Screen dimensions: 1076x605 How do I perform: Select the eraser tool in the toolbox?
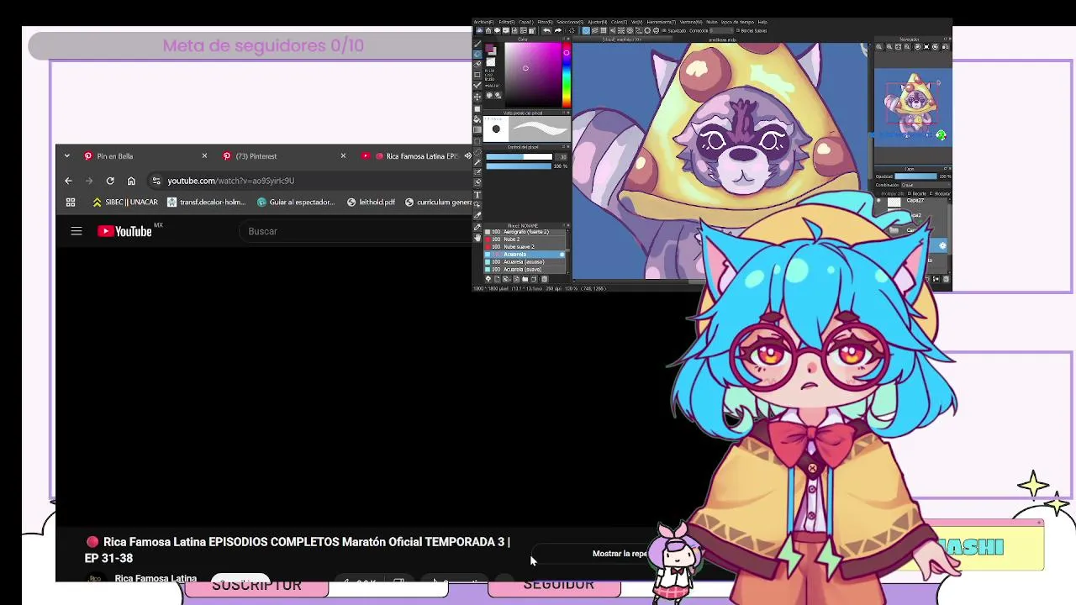[x=477, y=64]
